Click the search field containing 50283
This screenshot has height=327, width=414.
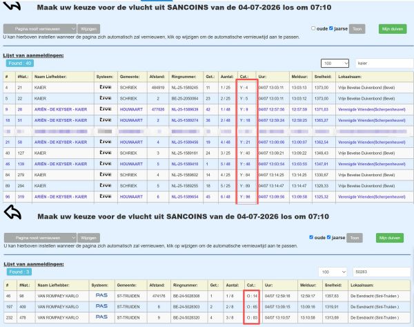tap(382, 272)
